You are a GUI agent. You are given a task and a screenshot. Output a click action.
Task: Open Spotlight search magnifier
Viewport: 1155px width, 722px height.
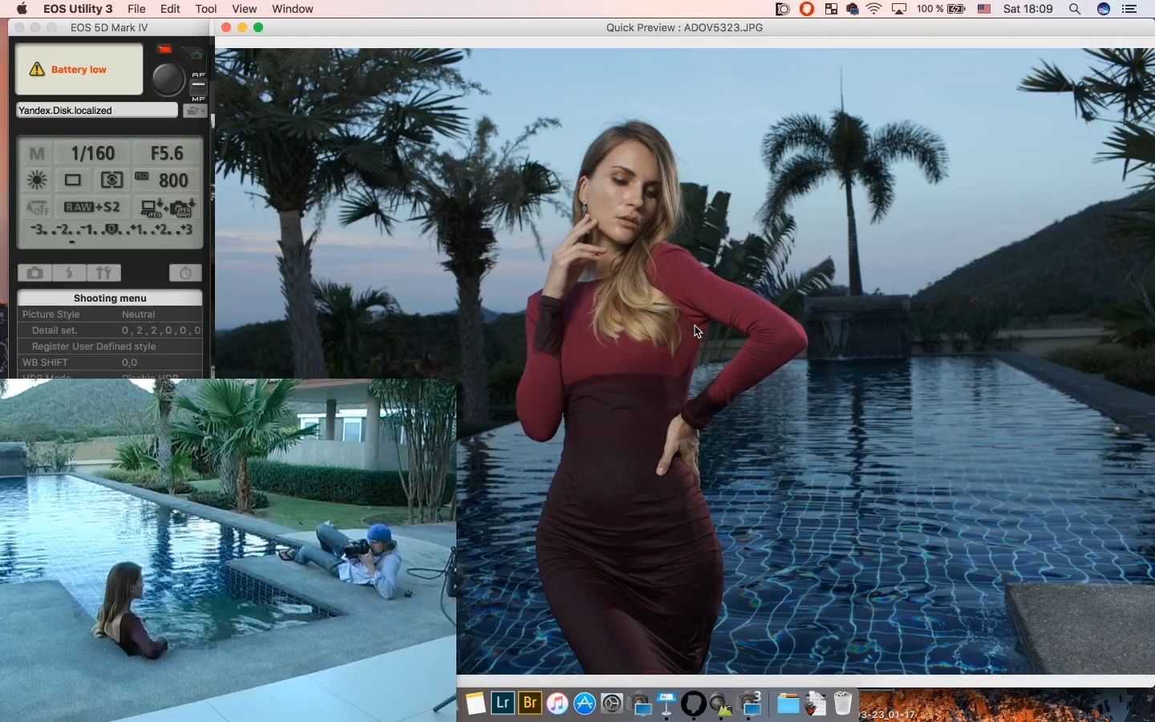click(1075, 9)
